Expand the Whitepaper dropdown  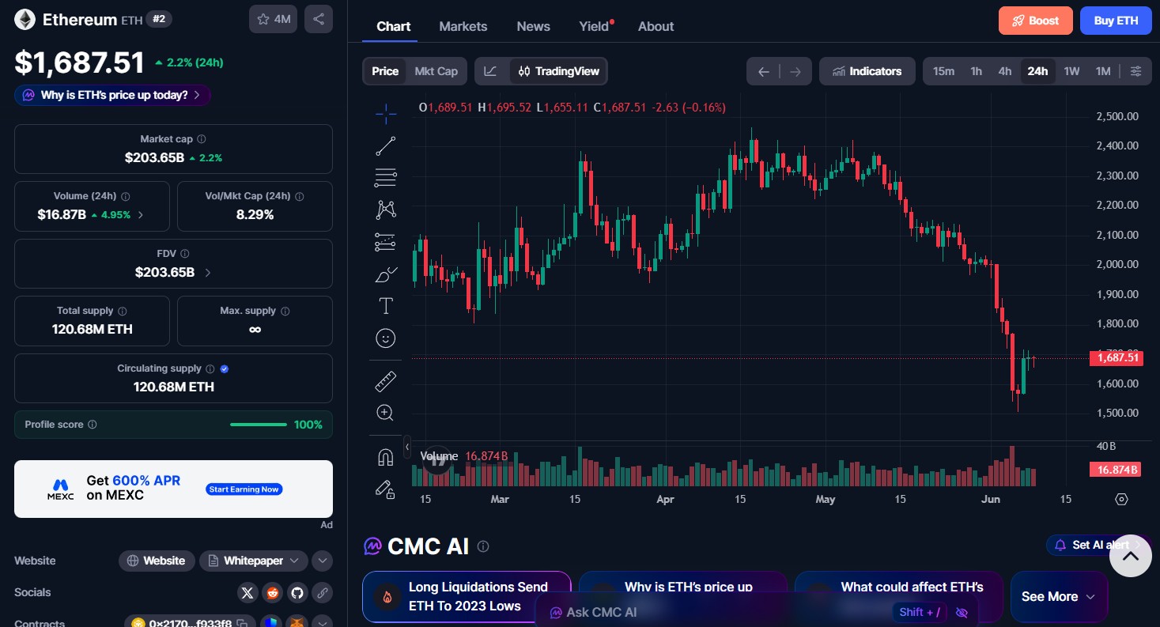pyautogui.click(x=254, y=561)
